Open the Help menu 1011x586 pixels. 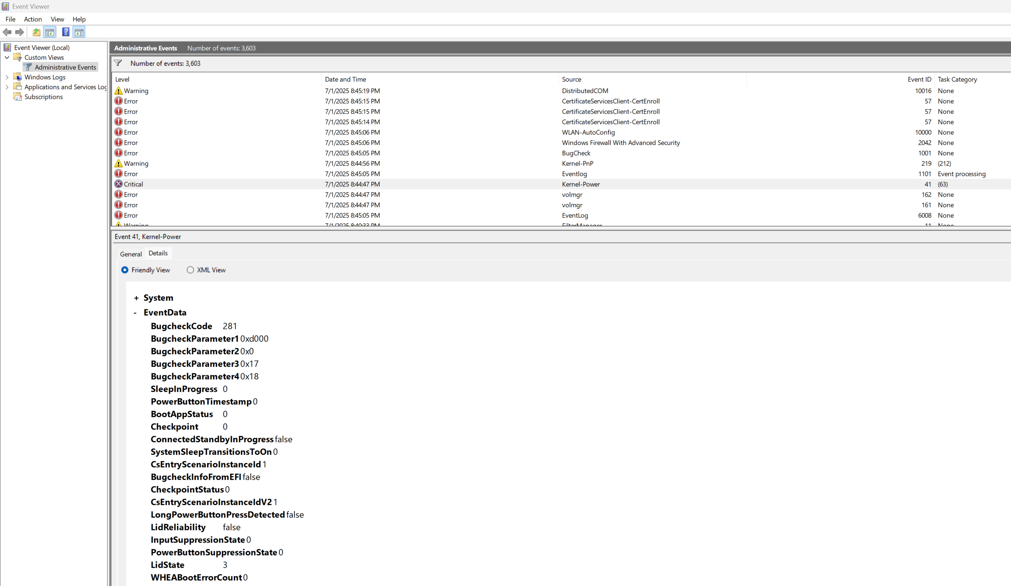coord(79,19)
